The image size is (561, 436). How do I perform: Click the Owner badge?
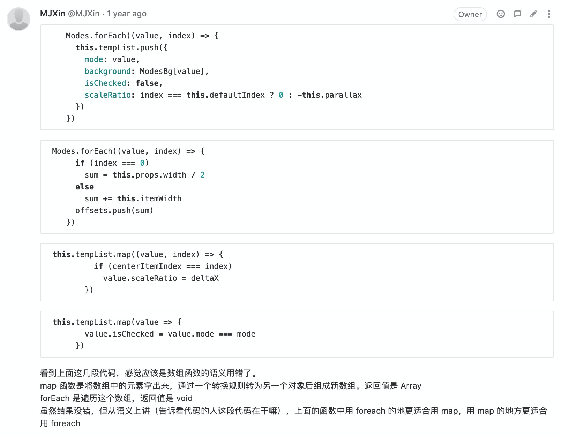click(470, 14)
